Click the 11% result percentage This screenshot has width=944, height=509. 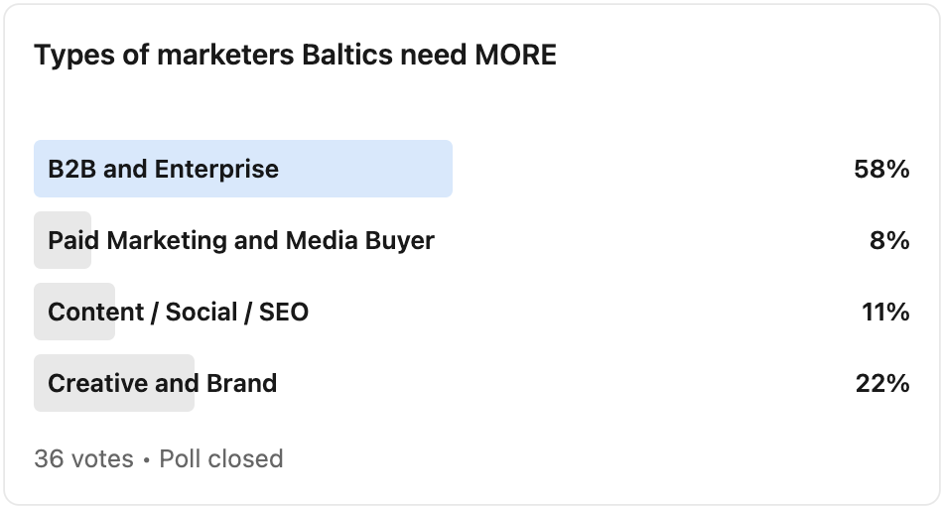885,312
